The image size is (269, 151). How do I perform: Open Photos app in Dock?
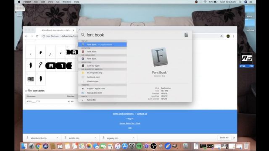[x=89, y=146]
